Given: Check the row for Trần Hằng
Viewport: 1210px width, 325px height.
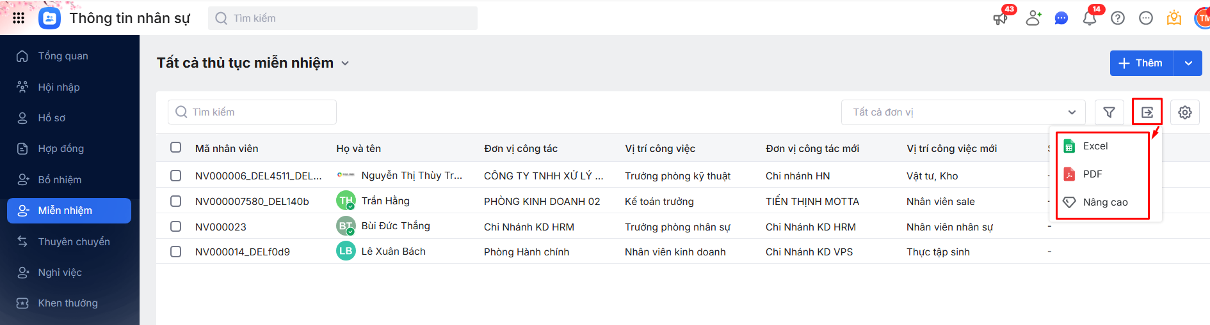Looking at the screenshot, I should coord(176,201).
